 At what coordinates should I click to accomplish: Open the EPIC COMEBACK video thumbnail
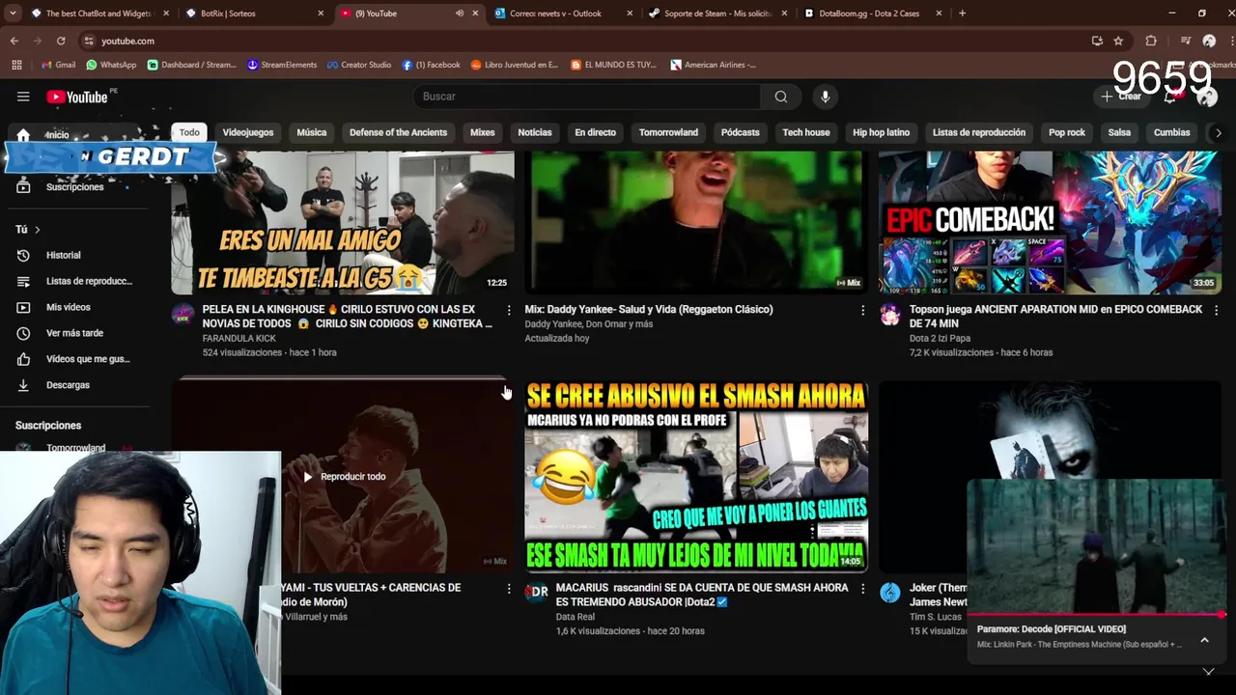[x=1050, y=223]
